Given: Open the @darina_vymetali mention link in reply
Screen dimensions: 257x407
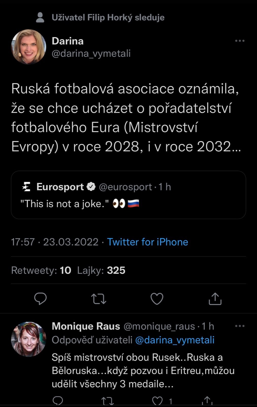Looking at the screenshot, I should (x=175, y=340).
